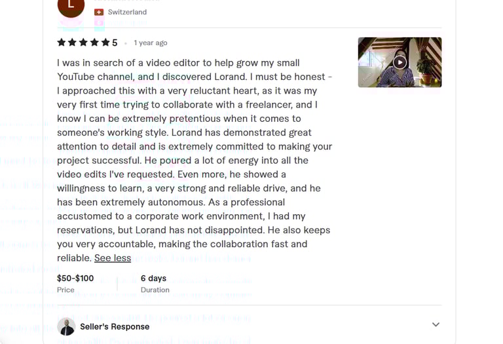Click the fourth rating star

[x=94, y=43]
